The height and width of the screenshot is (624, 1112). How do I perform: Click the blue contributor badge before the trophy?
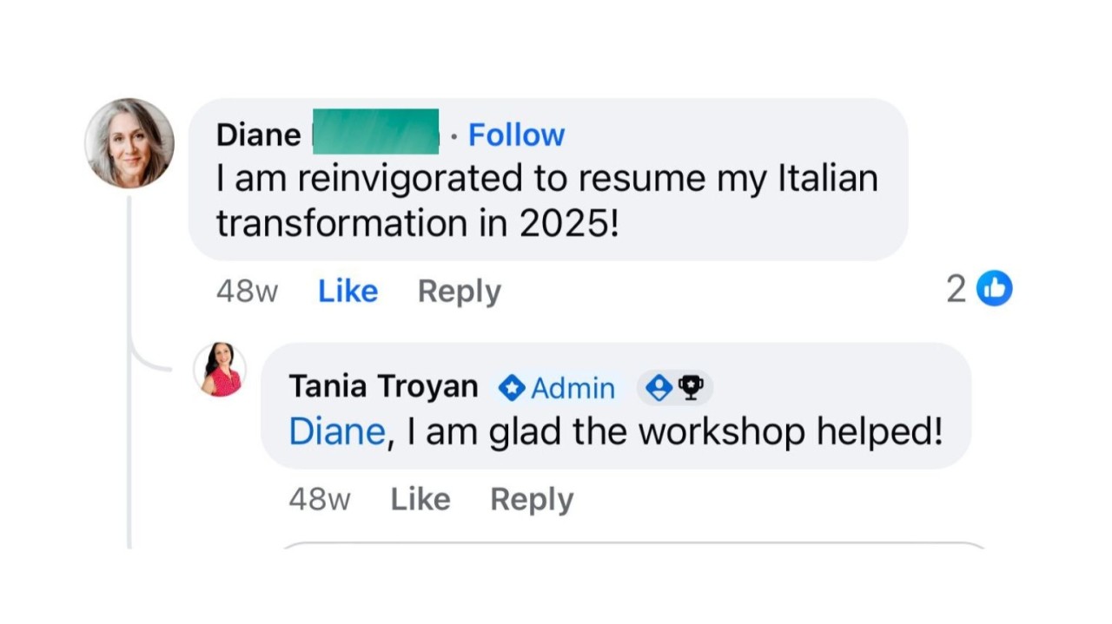click(659, 388)
